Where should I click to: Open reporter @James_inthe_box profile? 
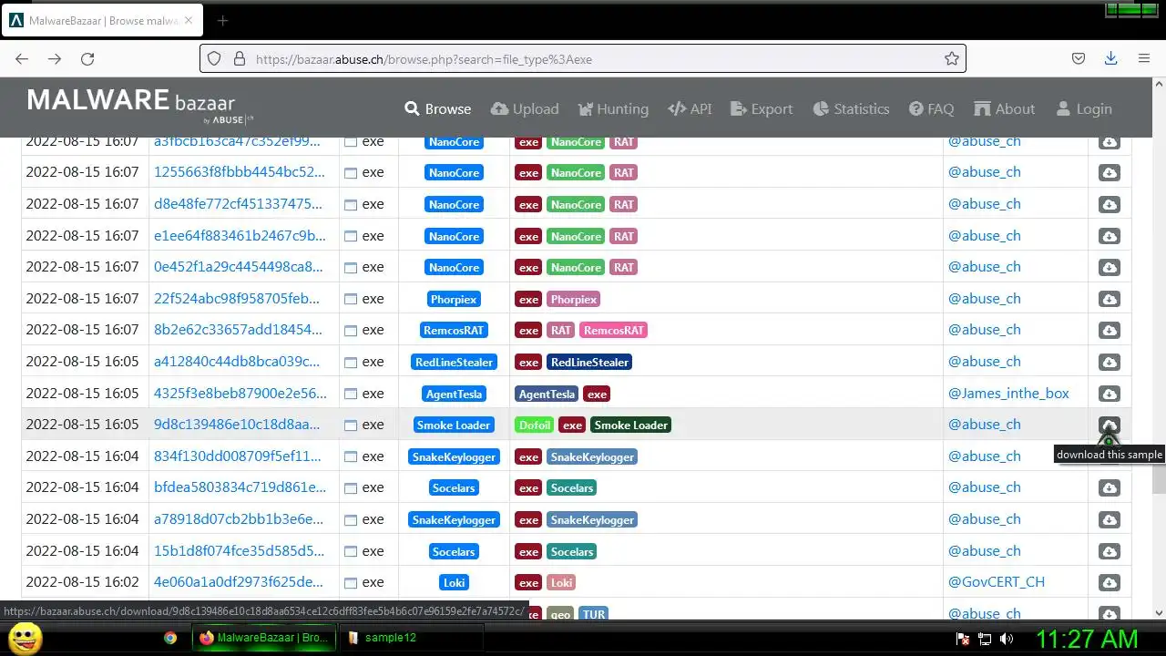coord(1008,394)
